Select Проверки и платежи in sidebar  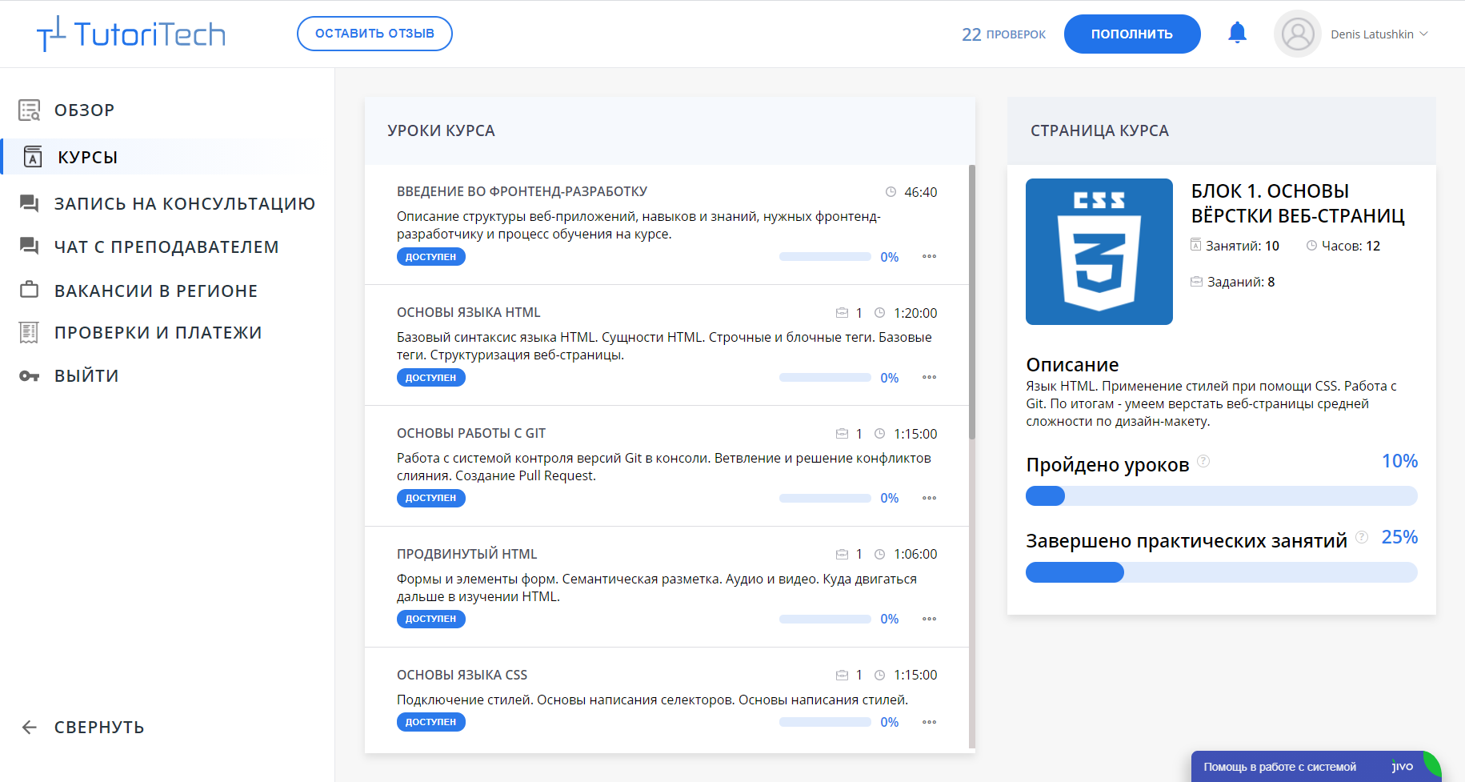(158, 333)
